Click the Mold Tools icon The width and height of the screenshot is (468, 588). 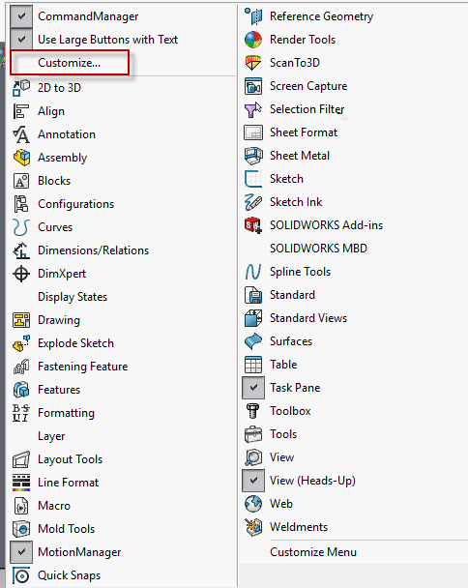pos(21,529)
